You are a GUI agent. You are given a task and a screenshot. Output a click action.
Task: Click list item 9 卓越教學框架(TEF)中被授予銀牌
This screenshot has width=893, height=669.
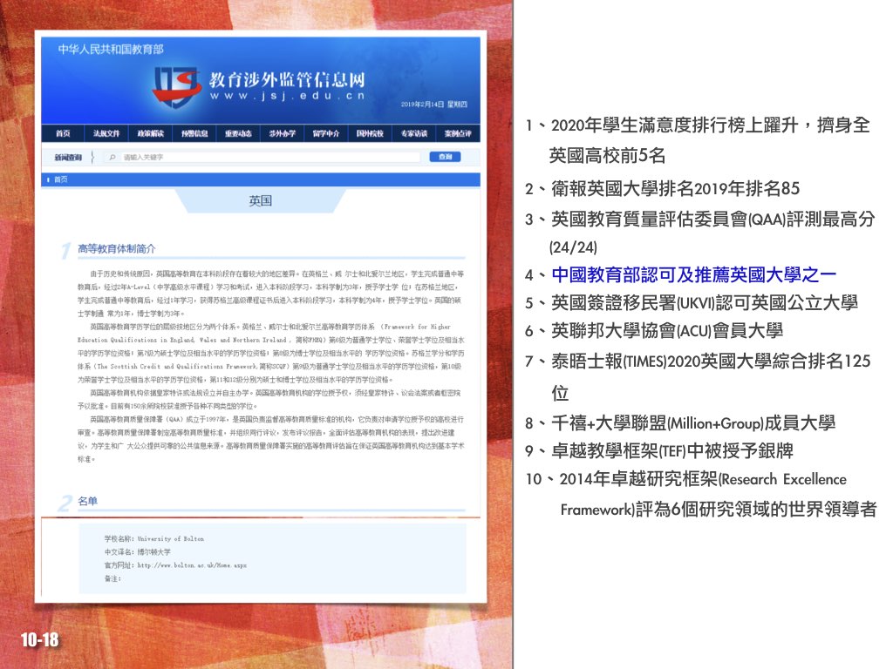coord(659,451)
